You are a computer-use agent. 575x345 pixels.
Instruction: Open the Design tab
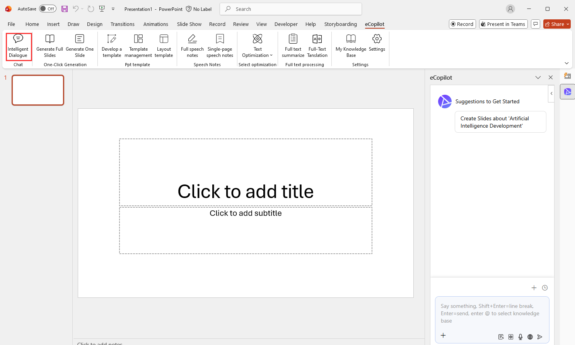(95, 24)
